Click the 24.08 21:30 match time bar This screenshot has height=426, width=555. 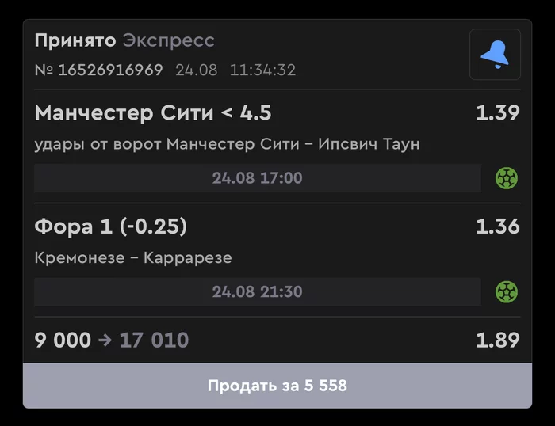(x=257, y=292)
